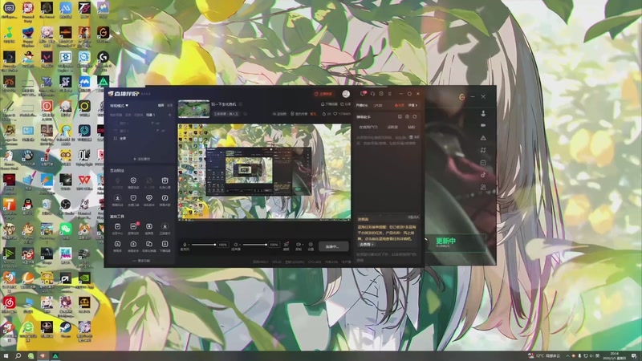Switch to the 竖屏 portrait tab
Screen dimensions: 642x361
(169, 106)
